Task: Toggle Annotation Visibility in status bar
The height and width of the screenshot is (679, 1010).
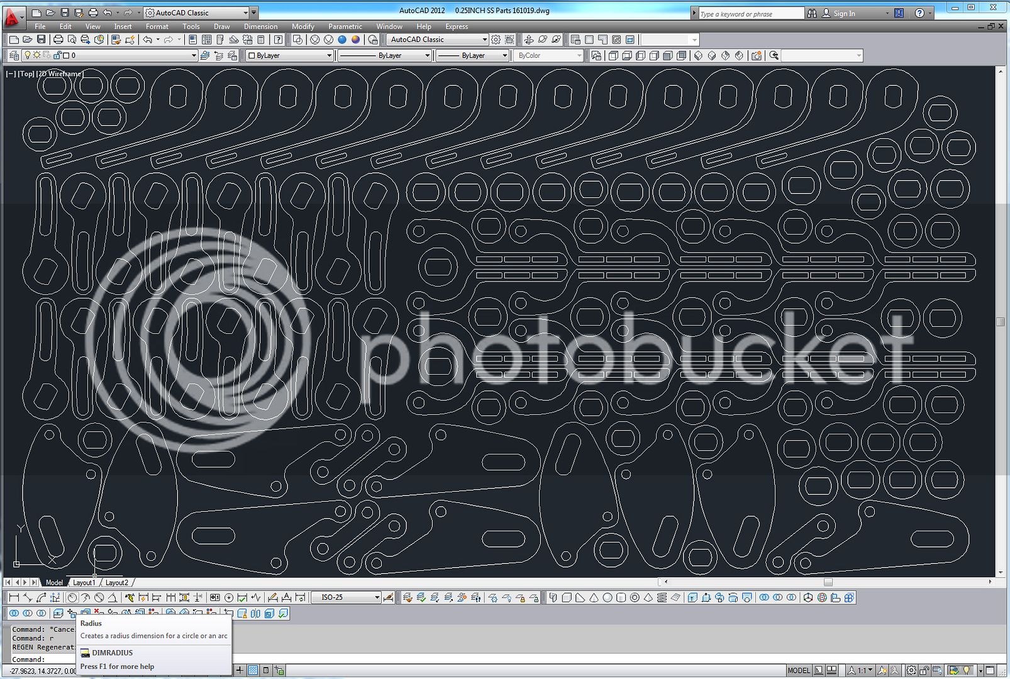Action: [x=882, y=670]
